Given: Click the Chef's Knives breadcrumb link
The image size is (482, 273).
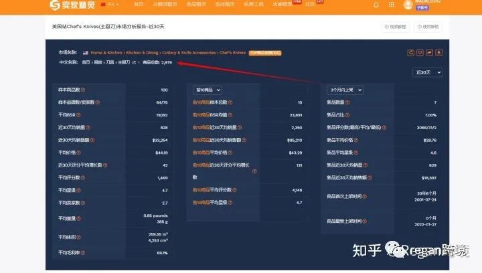Looking at the screenshot, I should [x=232, y=53].
